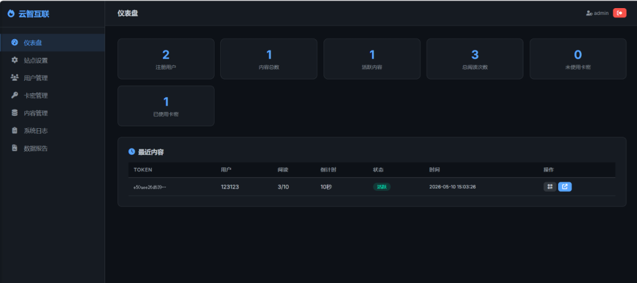This screenshot has width=637, height=283.
Task: Click the red logout button
Action: 620,13
